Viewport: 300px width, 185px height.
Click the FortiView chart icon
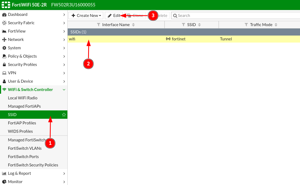pyautogui.click(x=4, y=31)
